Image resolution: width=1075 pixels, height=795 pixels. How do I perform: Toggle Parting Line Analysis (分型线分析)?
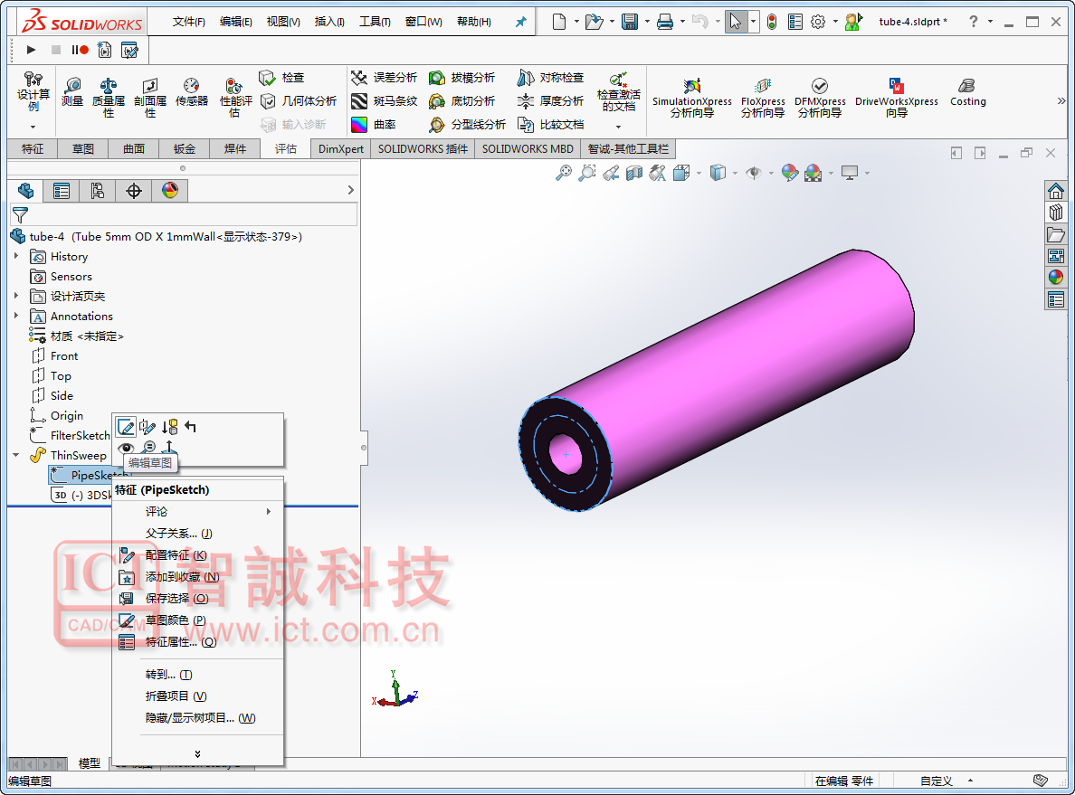[467, 124]
